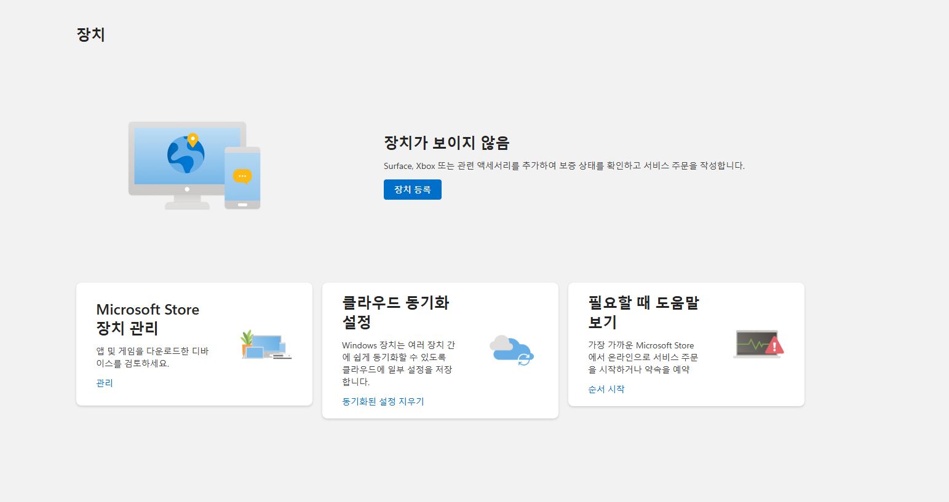Click the 필요할 때 도움말 보기 card title
Image resolution: width=949 pixels, height=502 pixels.
pyautogui.click(x=643, y=312)
